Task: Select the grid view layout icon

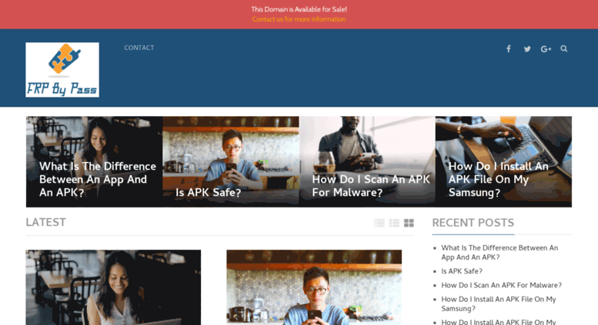Action: click(409, 223)
